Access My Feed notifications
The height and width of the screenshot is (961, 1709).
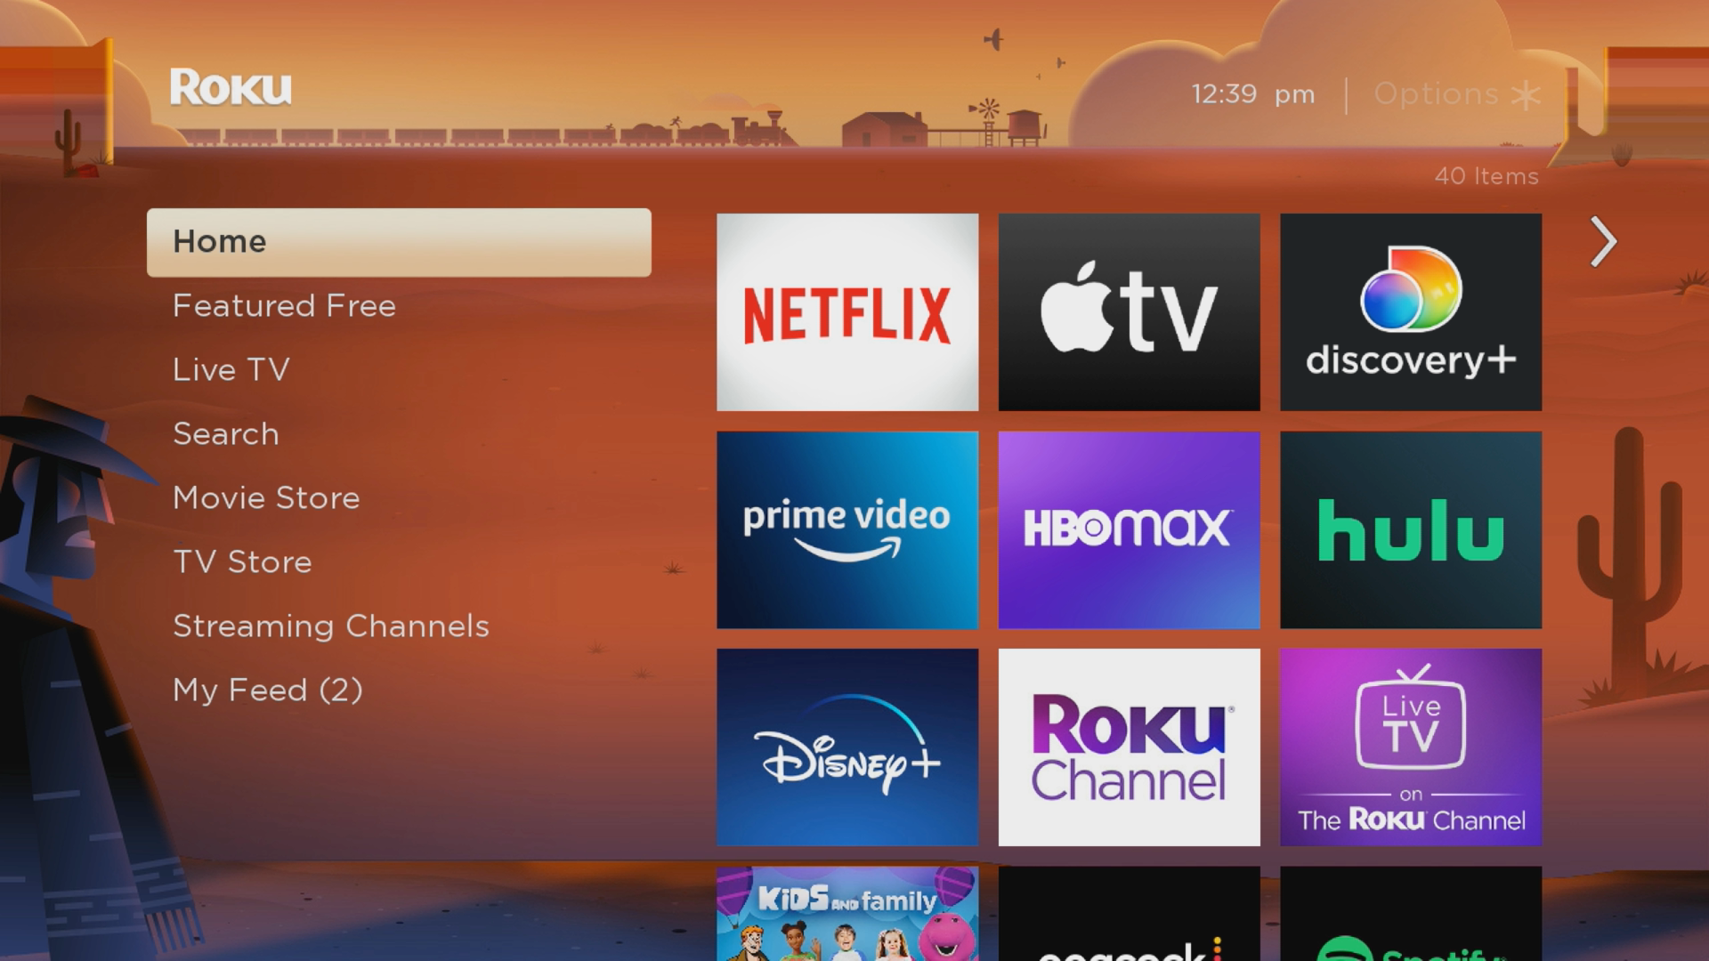click(268, 689)
